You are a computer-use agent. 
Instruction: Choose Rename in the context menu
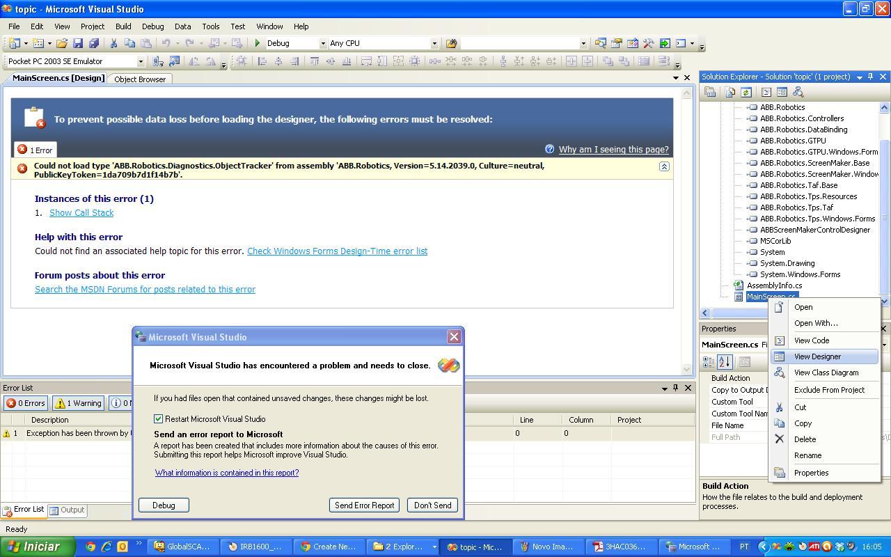(826, 455)
